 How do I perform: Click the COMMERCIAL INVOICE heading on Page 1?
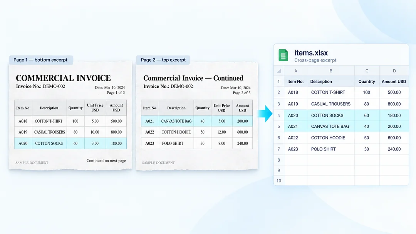click(63, 78)
